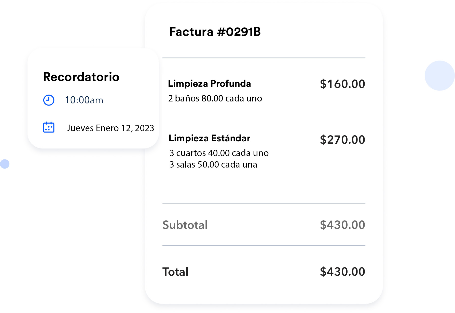Select the Limpieza Estándar line item
The width and height of the screenshot is (455, 313).
tap(210, 138)
